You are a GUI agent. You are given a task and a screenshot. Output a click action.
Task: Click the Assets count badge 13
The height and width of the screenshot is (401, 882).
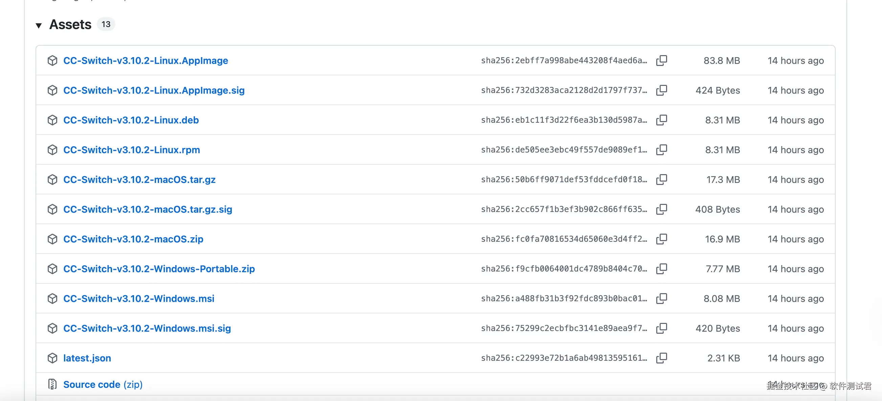click(x=106, y=24)
